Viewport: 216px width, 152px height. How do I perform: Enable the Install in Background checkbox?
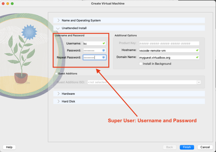141,64
